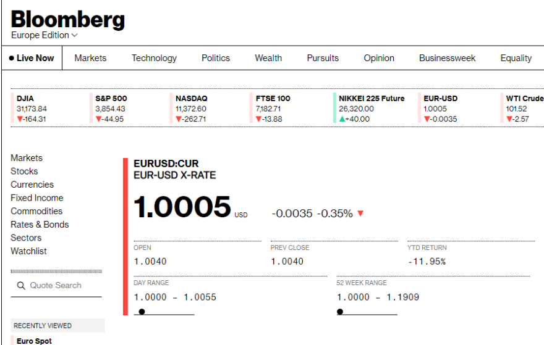Open Watchlist from the sidebar
The width and height of the screenshot is (544, 345).
28,251
